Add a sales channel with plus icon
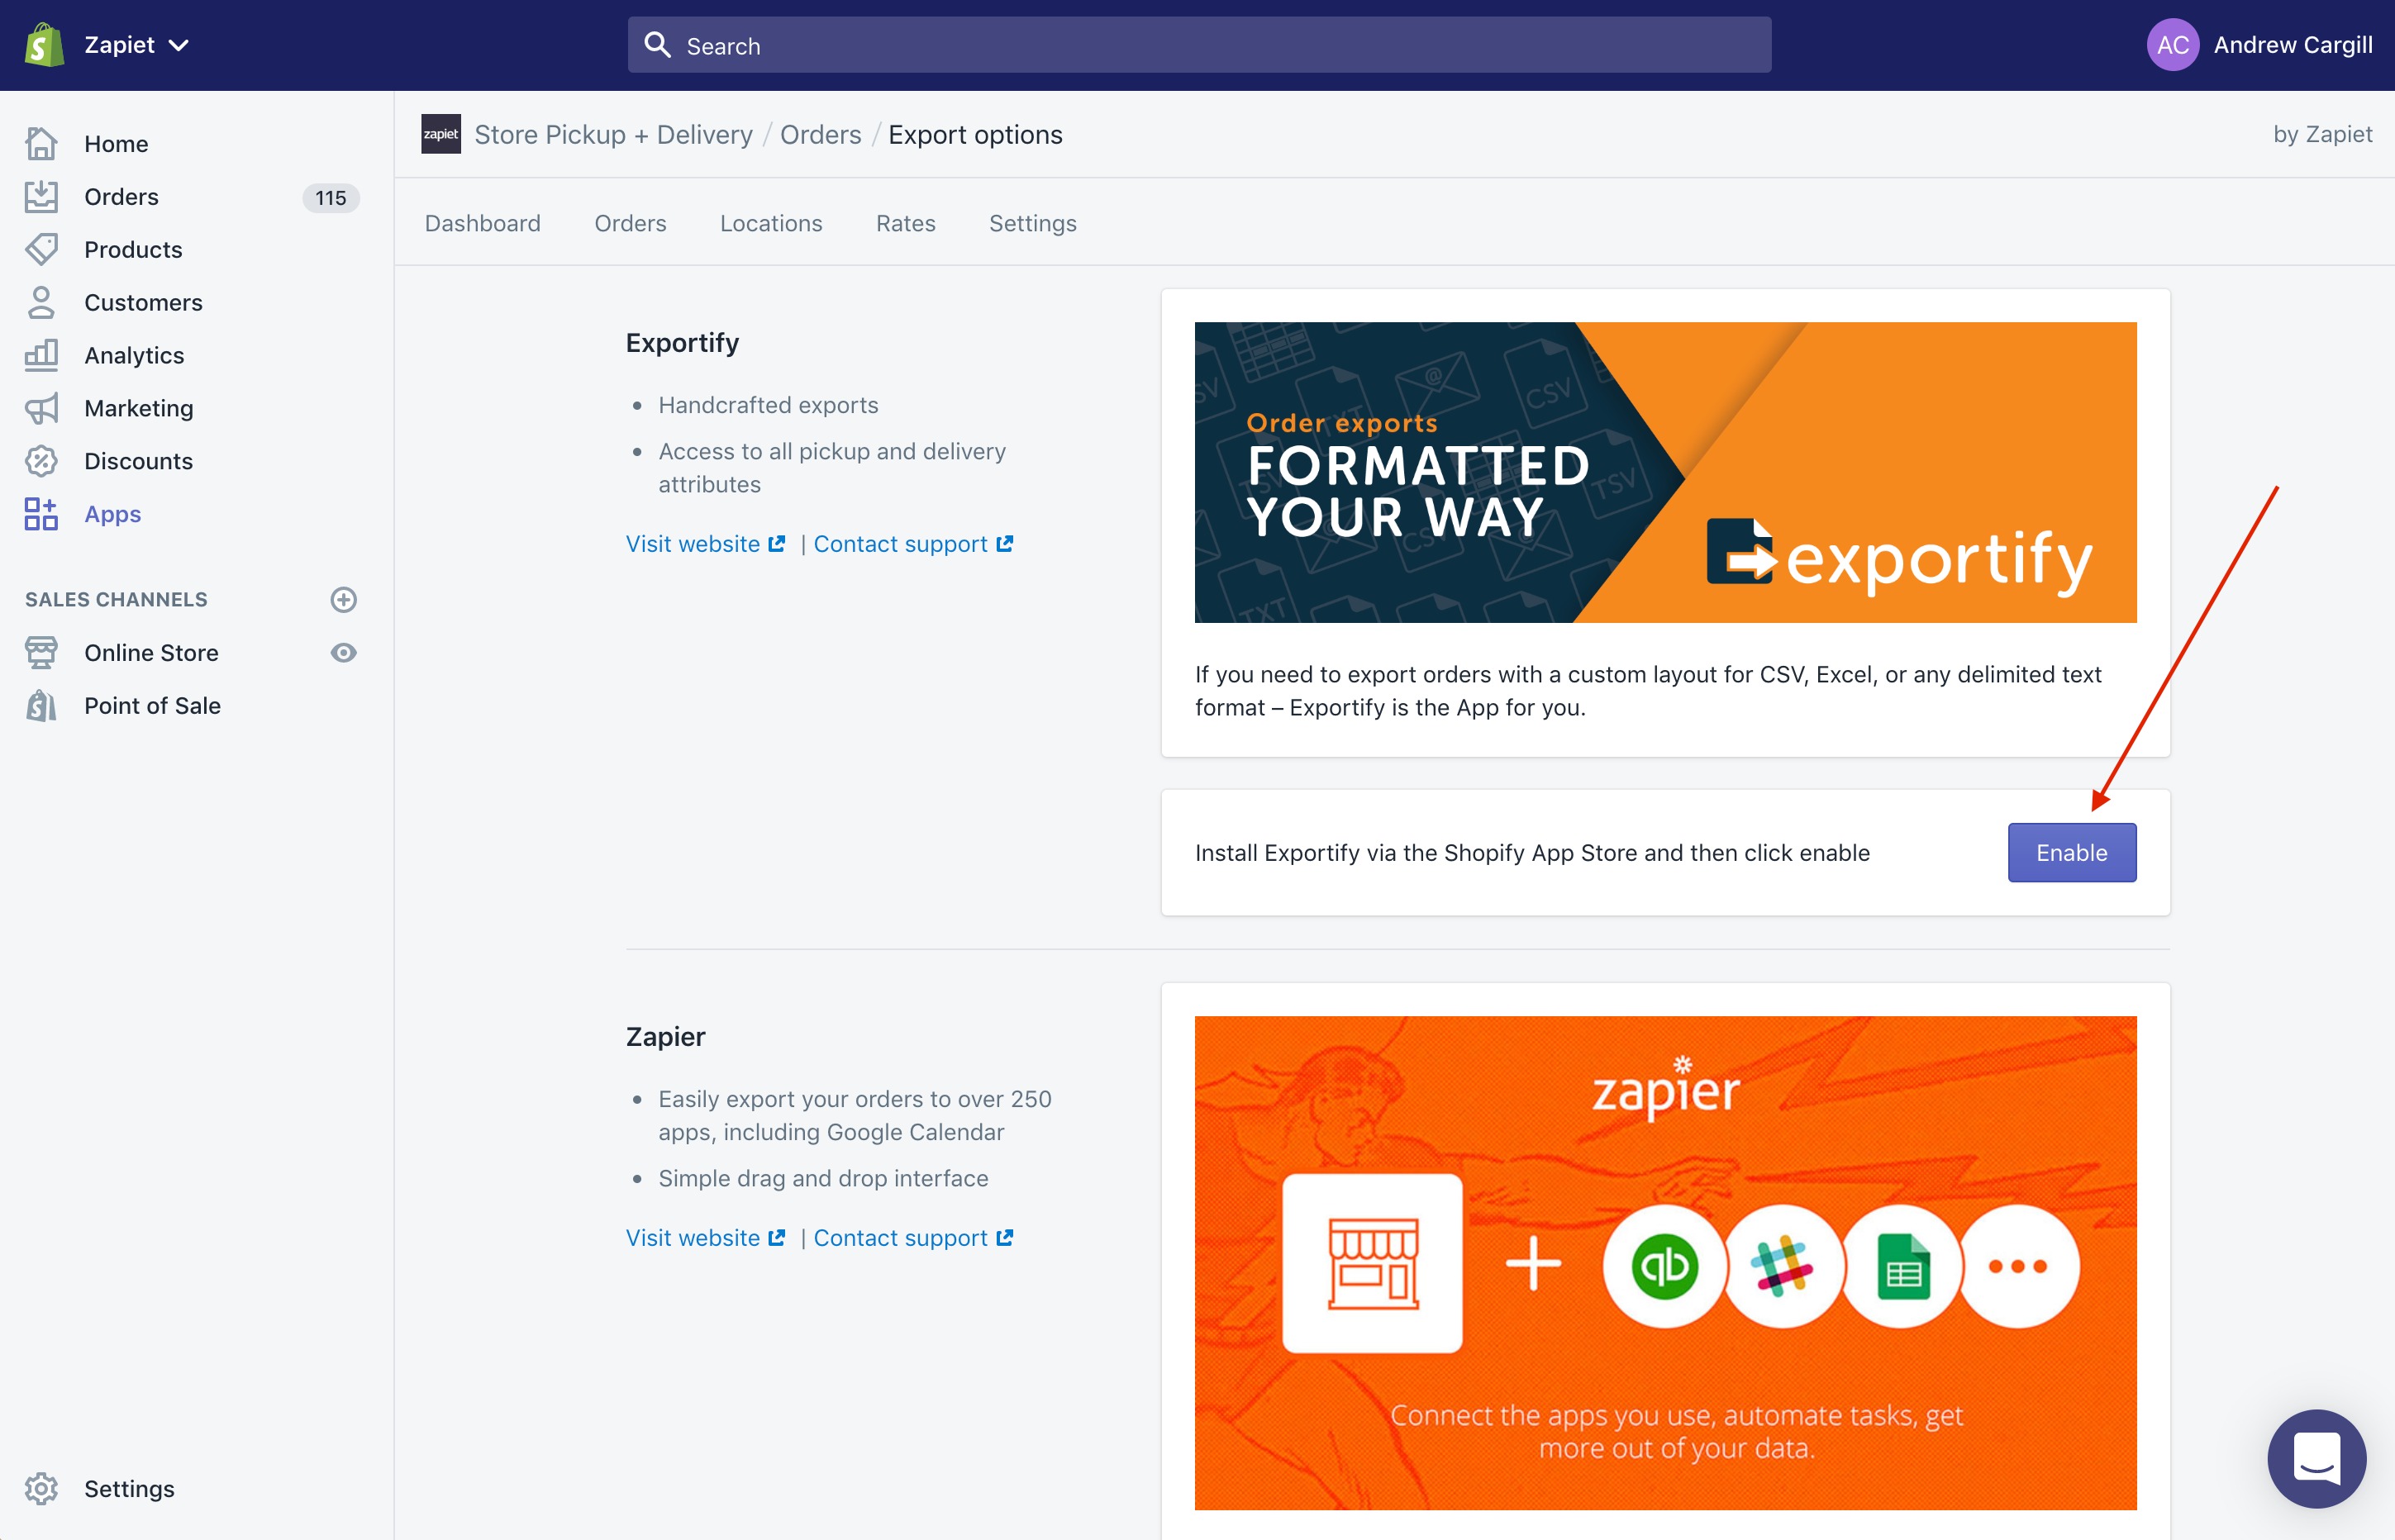 343,600
